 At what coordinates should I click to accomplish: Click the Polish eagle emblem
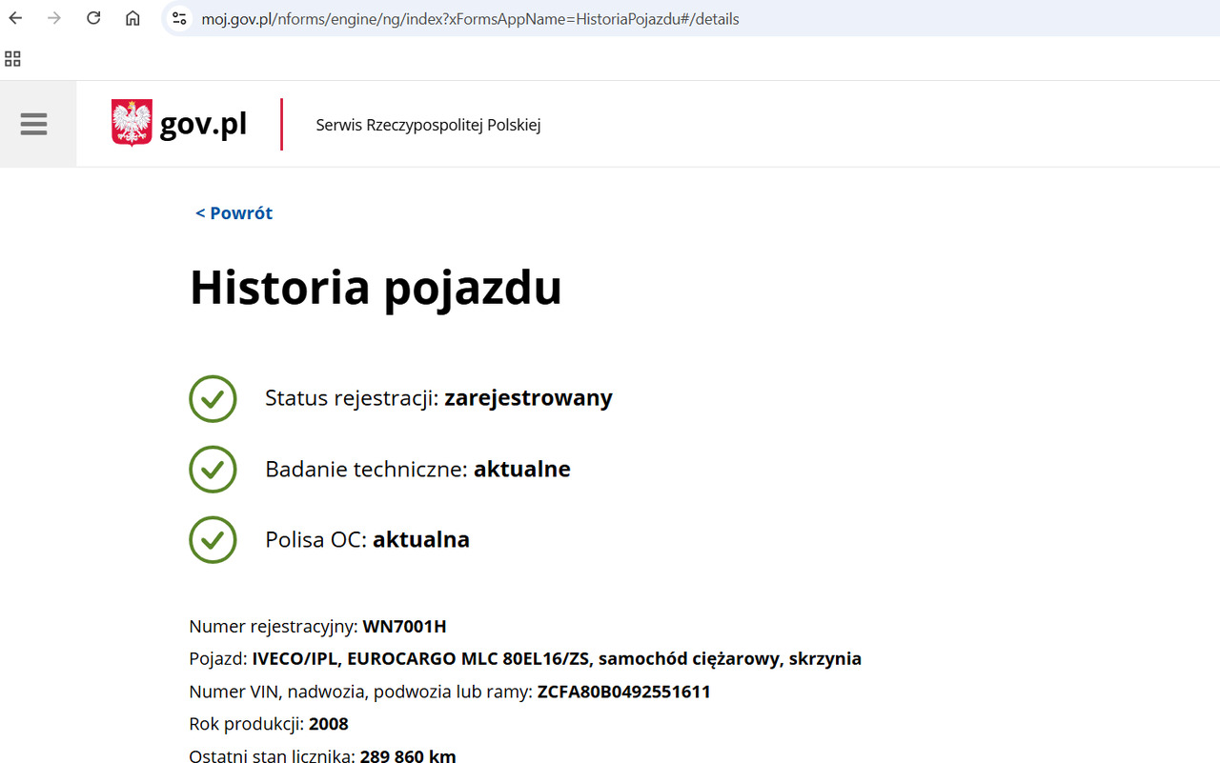coord(132,124)
